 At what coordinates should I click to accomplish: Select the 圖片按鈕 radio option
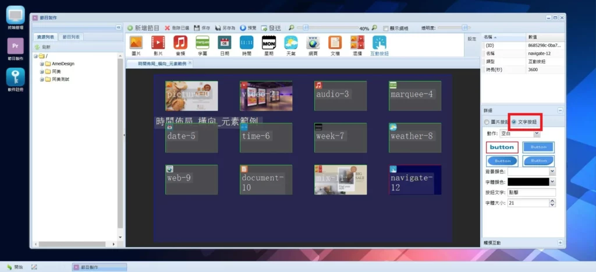[x=487, y=122]
